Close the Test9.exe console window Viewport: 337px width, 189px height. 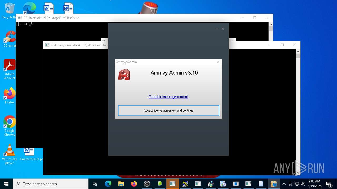(x=267, y=18)
